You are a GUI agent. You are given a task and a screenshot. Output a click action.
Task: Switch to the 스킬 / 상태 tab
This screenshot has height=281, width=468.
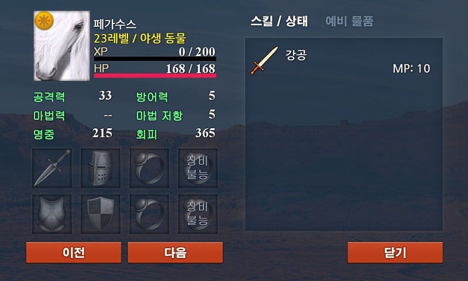pos(279,21)
